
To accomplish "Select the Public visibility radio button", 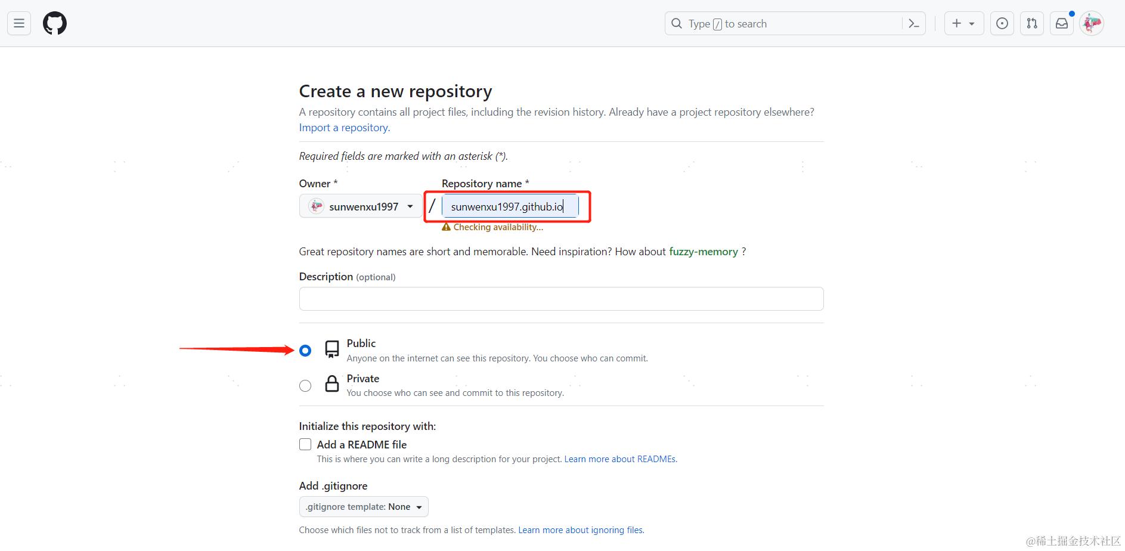I will click(x=305, y=351).
